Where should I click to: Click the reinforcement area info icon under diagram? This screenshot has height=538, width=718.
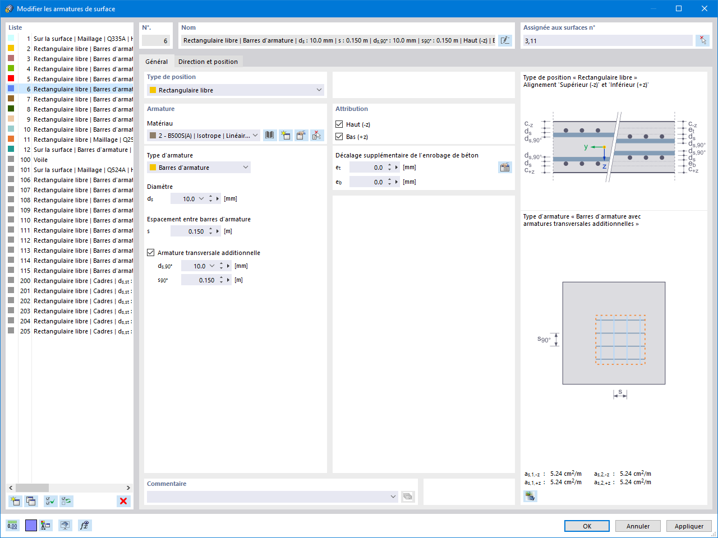click(530, 496)
